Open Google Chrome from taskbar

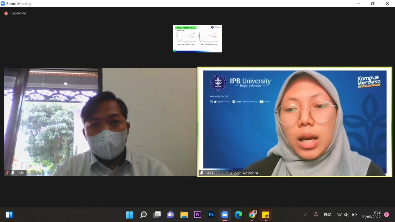pyautogui.click(x=252, y=215)
